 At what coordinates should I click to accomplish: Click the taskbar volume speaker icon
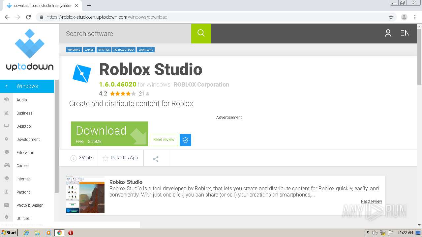tap(375, 233)
